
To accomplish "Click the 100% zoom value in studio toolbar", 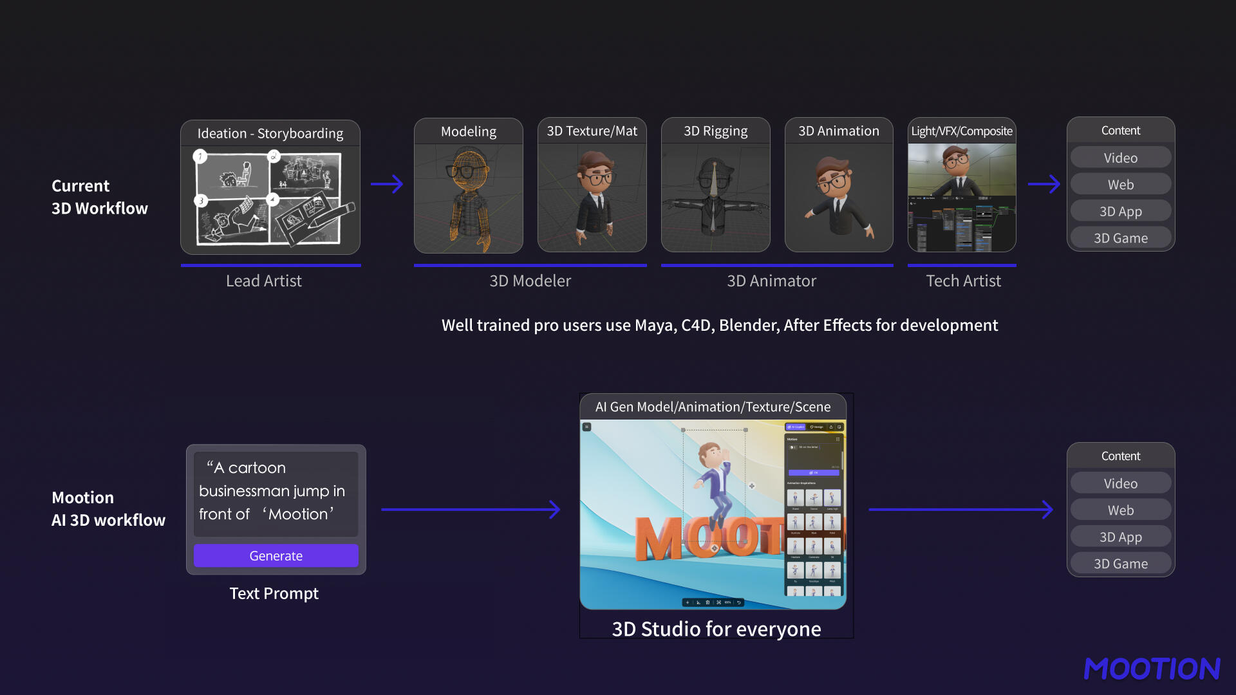I will [728, 602].
